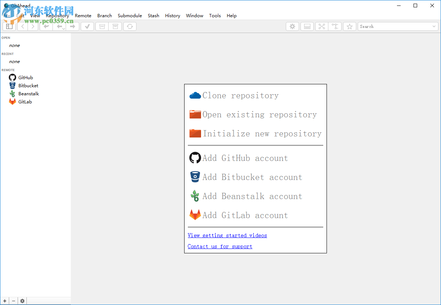This screenshot has height=305, width=441.
Task: Open the Help menu
Action: (232, 15)
